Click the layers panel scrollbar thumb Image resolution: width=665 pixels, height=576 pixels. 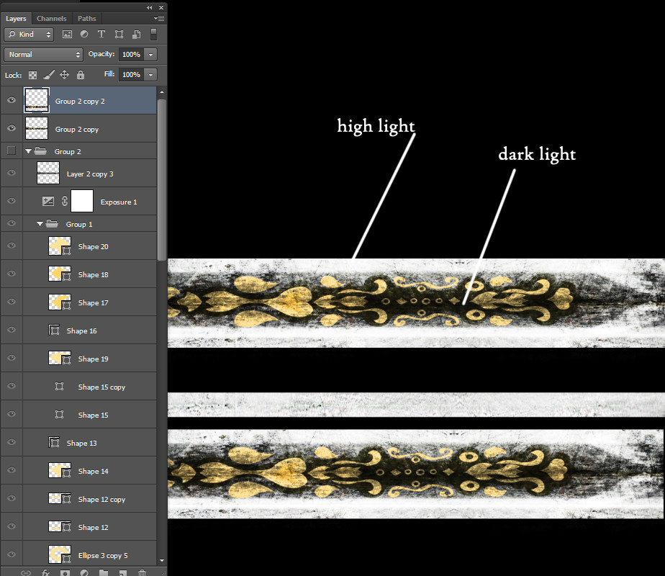(162, 180)
